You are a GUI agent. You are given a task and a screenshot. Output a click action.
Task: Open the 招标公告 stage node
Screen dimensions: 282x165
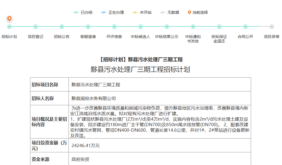(x=62, y=27)
